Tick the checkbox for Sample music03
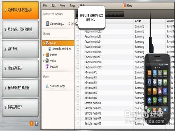Screen dimensions: 176x131 tap(78, 114)
